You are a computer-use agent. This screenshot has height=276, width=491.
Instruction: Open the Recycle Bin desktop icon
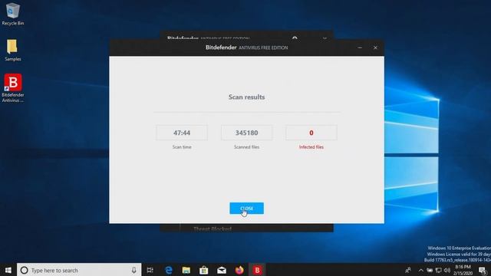12,14
